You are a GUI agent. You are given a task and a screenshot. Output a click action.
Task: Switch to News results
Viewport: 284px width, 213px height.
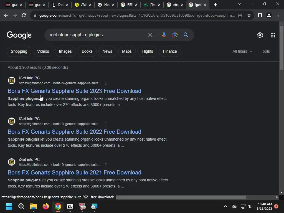point(107,51)
